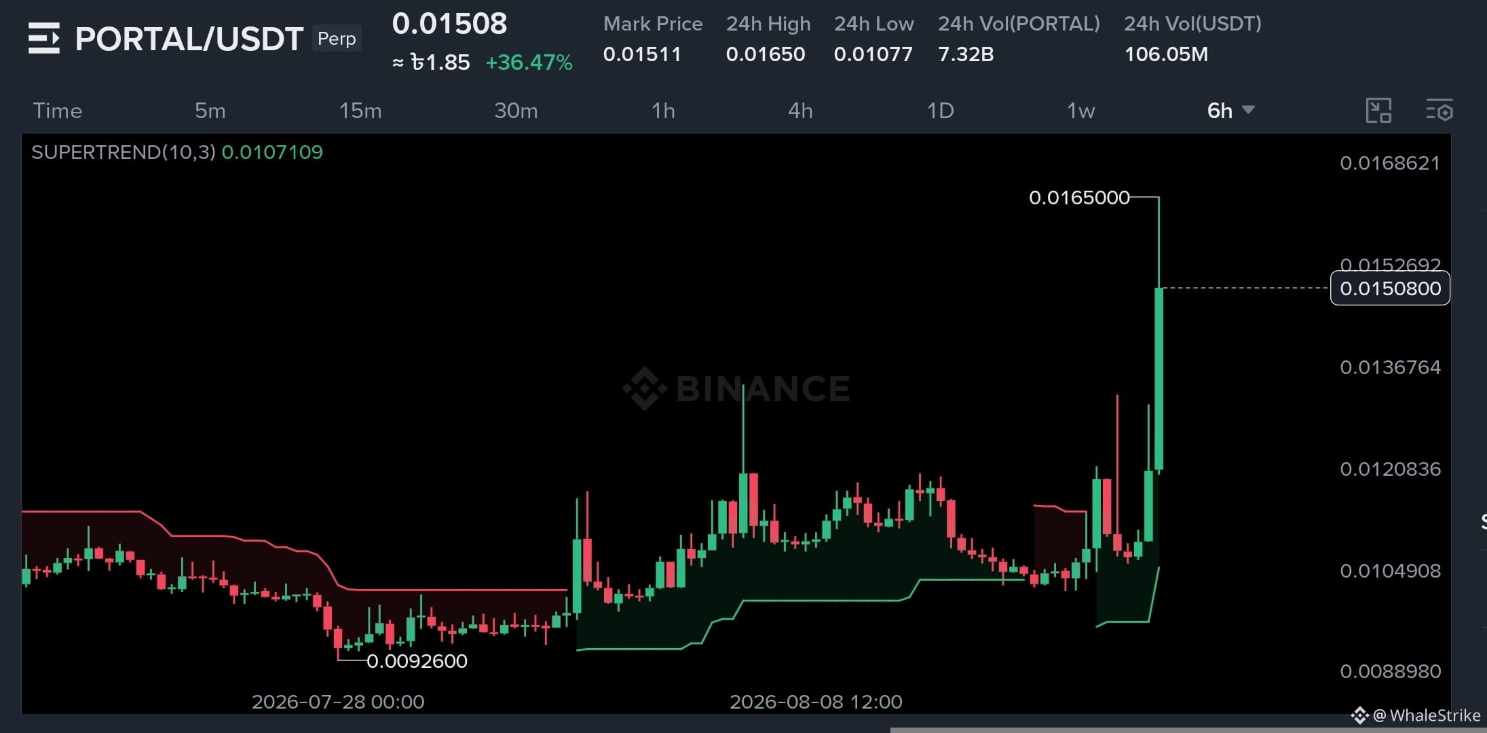Select the 4h interval
The width and height of the screenshot is (1487, 733).
(800, 111)
